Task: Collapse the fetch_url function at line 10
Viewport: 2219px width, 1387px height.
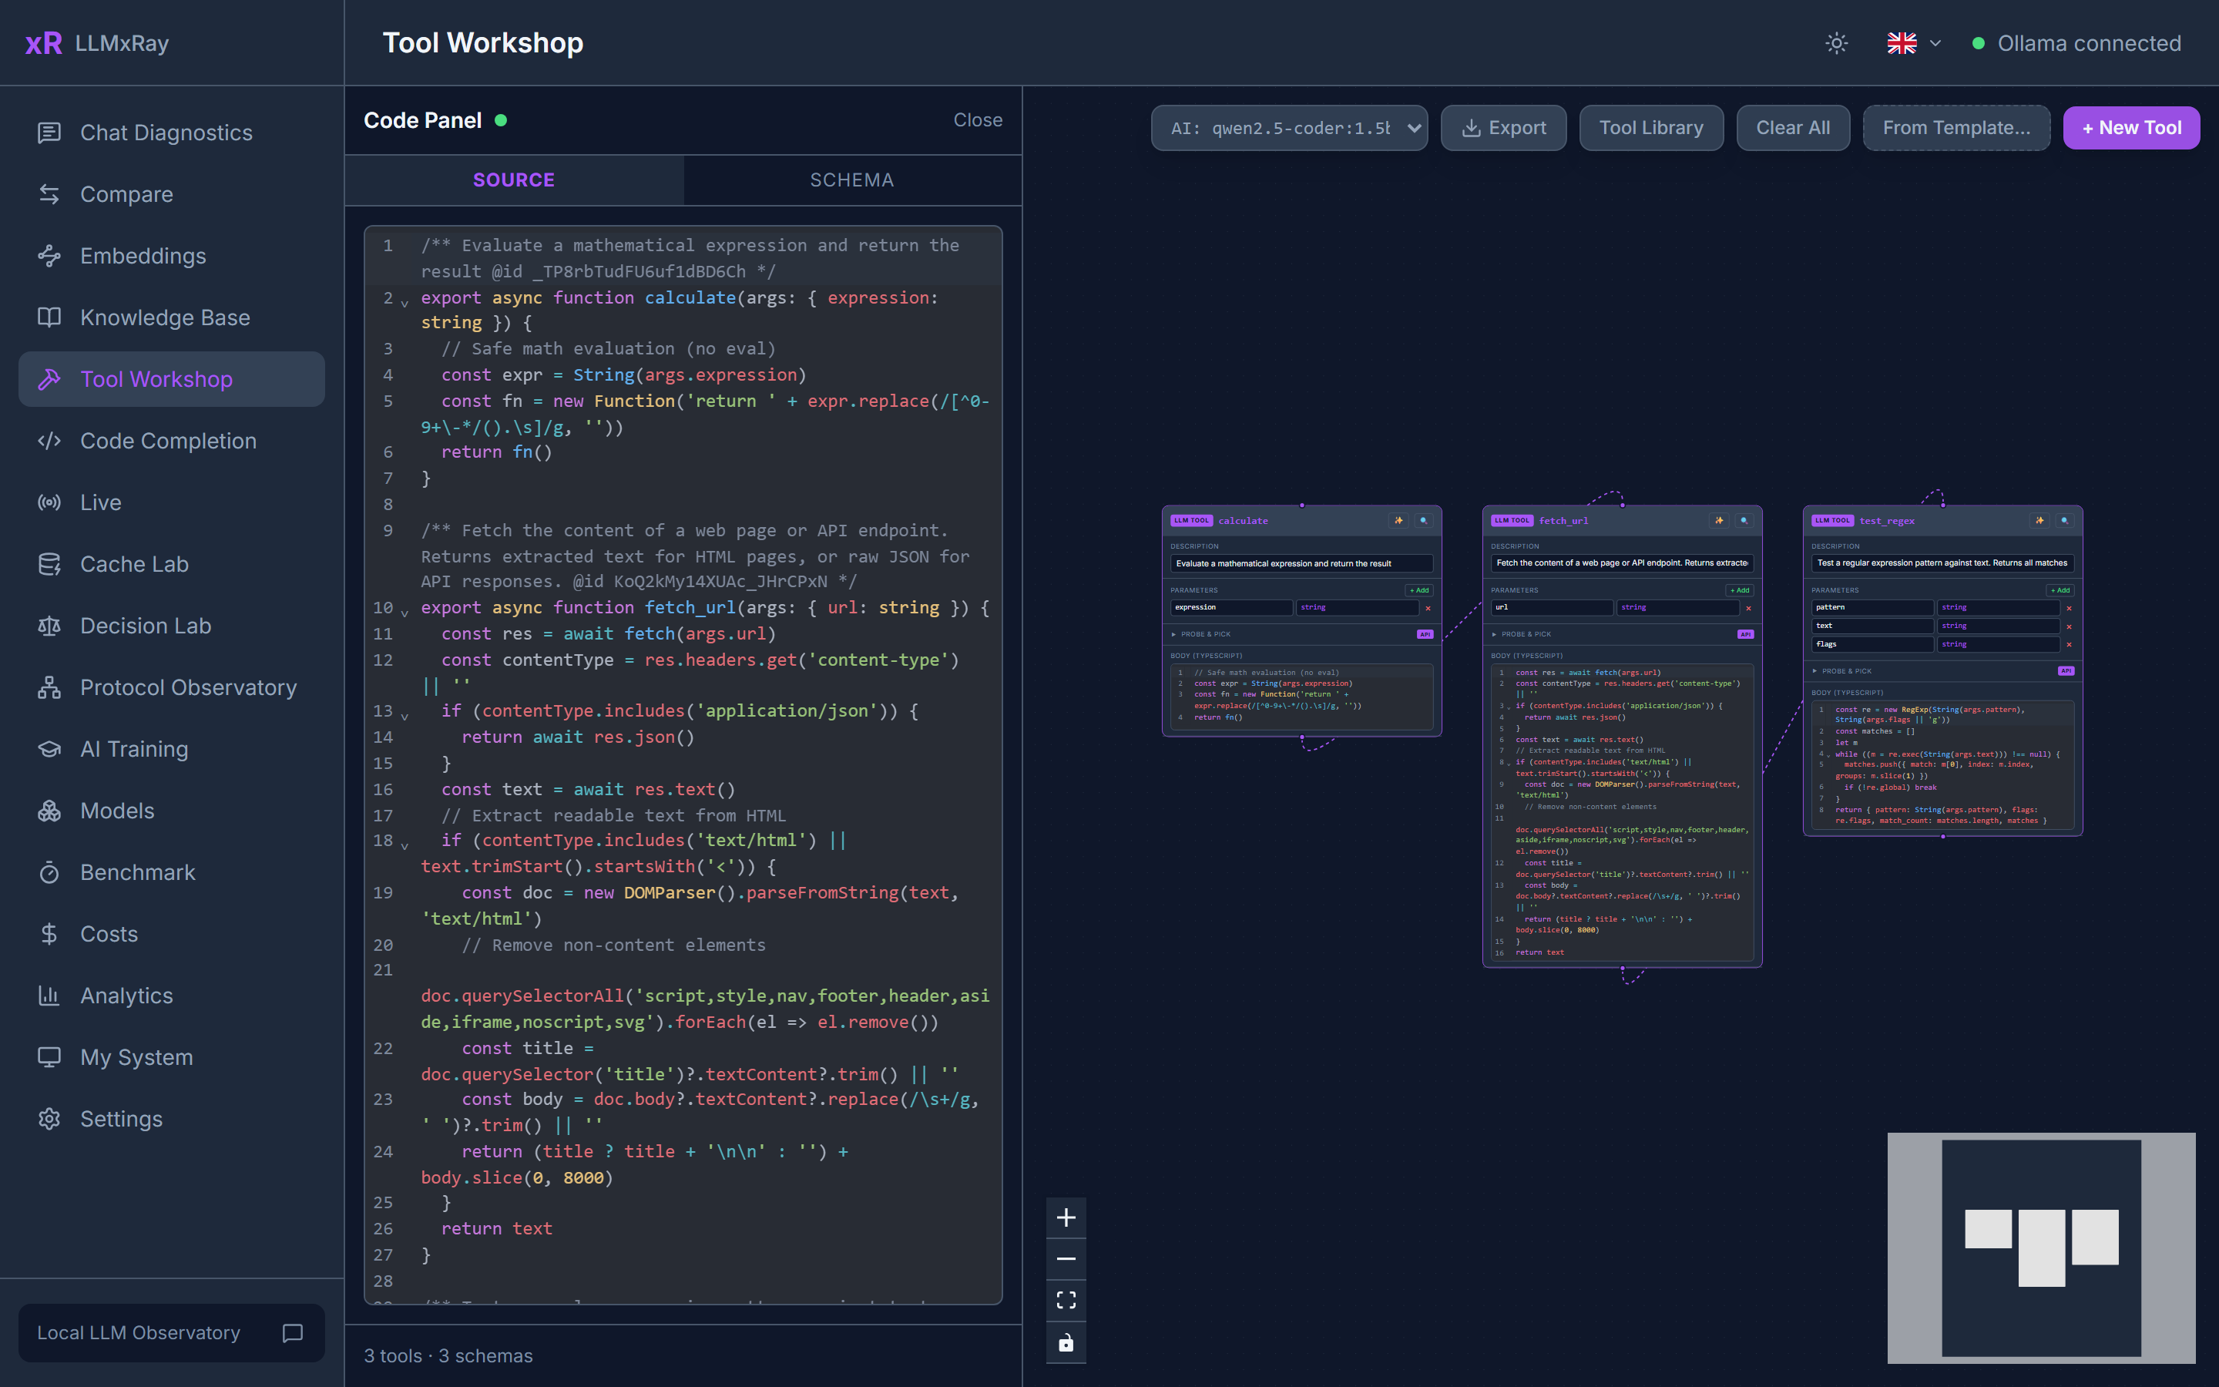Action: pos(405,612)
